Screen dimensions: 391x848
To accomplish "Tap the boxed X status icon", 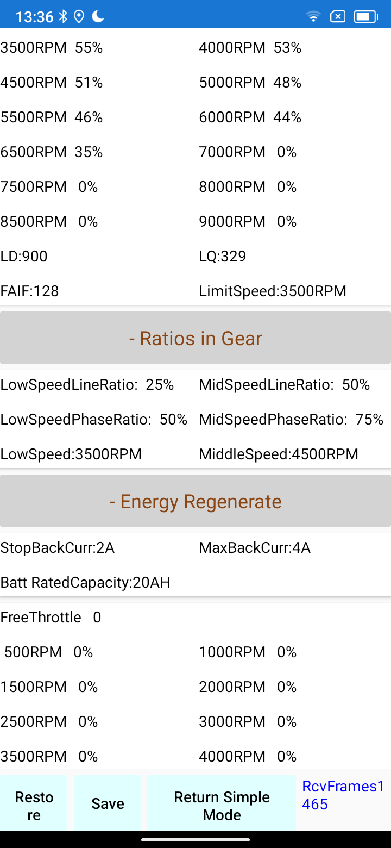I will [x=338, y=17].
